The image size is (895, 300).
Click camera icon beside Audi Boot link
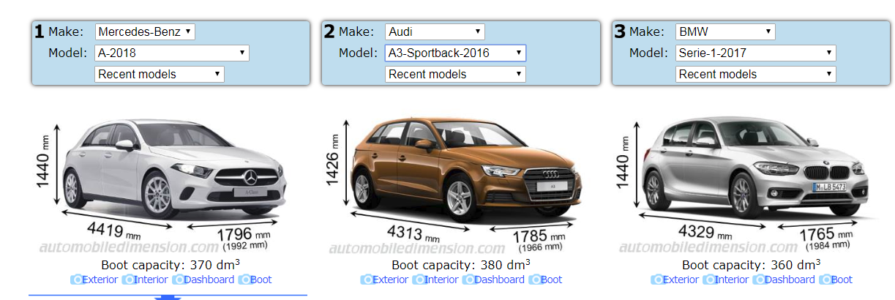535,280
